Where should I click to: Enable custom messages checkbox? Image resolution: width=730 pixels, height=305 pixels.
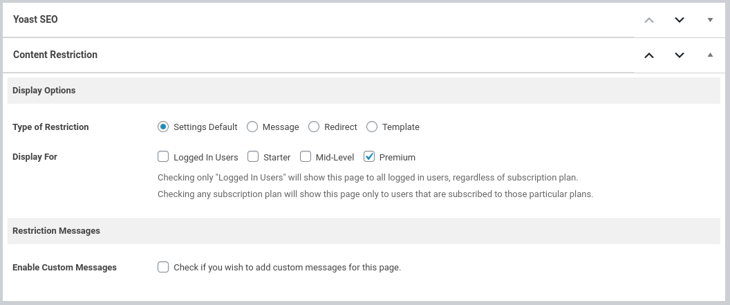coord(163,267)
